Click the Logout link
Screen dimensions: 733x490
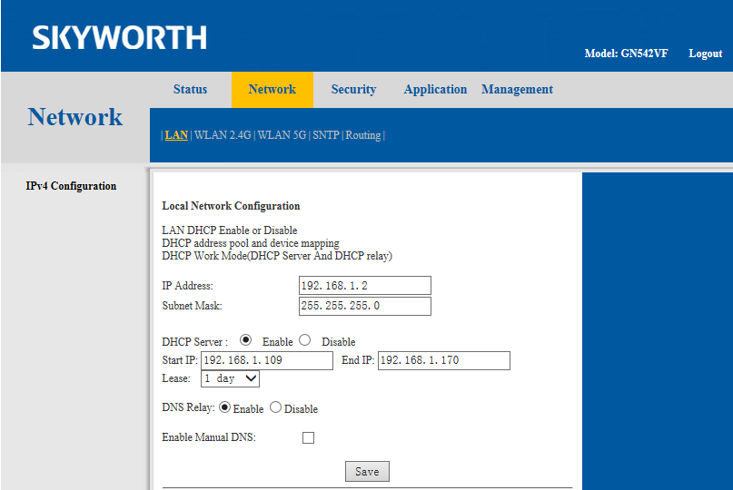(705, 54)
